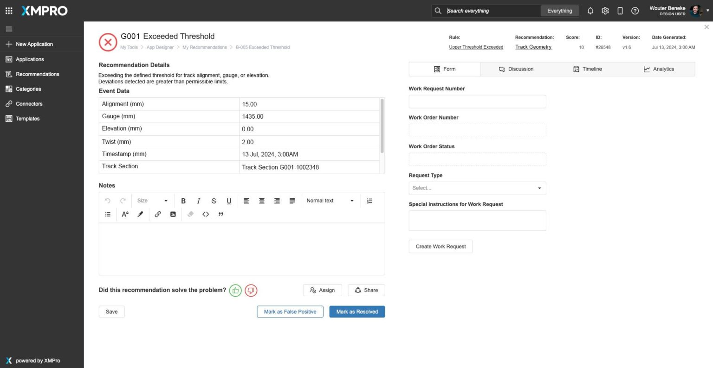Click the red thumbs down icon
Screen dimensions: 713x368
251,291
